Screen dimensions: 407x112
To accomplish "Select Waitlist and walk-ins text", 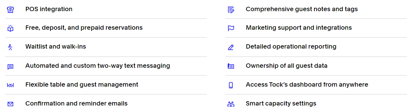I will tap(56, 46).
